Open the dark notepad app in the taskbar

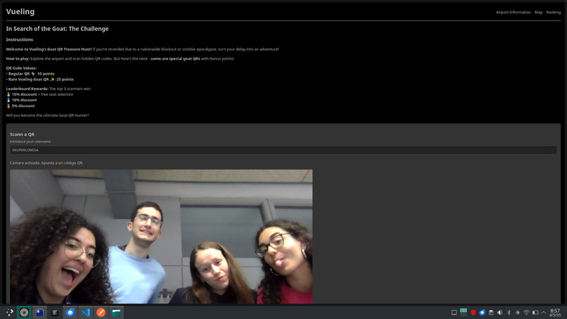[x=55, y=312]
